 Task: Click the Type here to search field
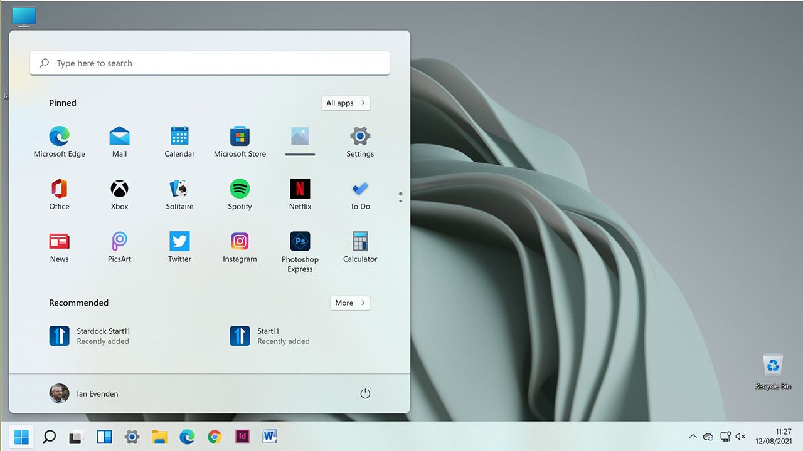tap(210, 63)
